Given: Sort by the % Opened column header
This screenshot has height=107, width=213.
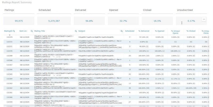Looking at the screenshot, I should 159,31.
